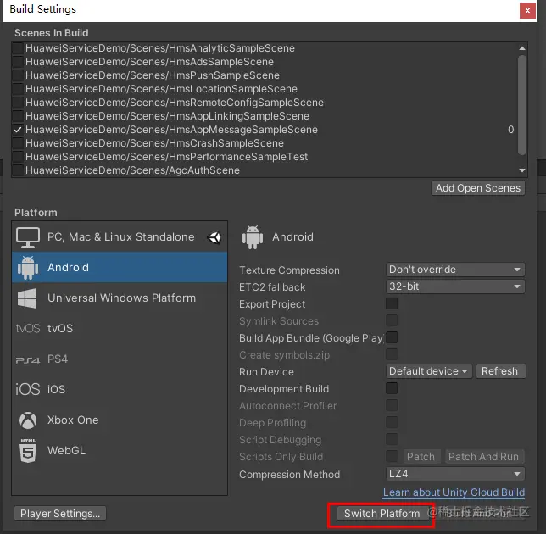Click the build index 0 of HmsAppMessageSampleScene

coord(510,130)
